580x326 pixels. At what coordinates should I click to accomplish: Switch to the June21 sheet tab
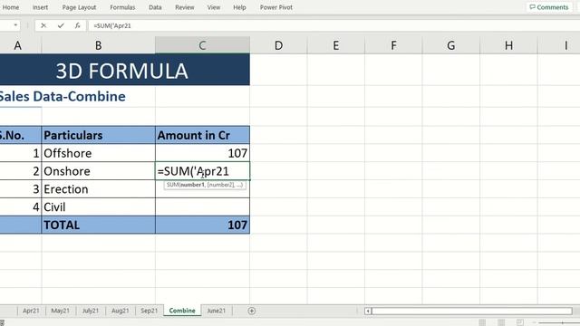coord(217,311)
